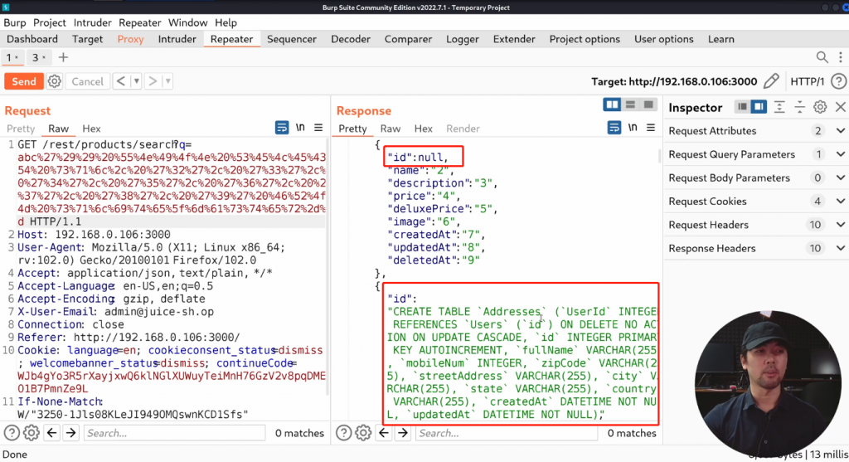The width and height of the screenshot is (849, 462).
Task: Open response search settings gear
Action: 363,433
